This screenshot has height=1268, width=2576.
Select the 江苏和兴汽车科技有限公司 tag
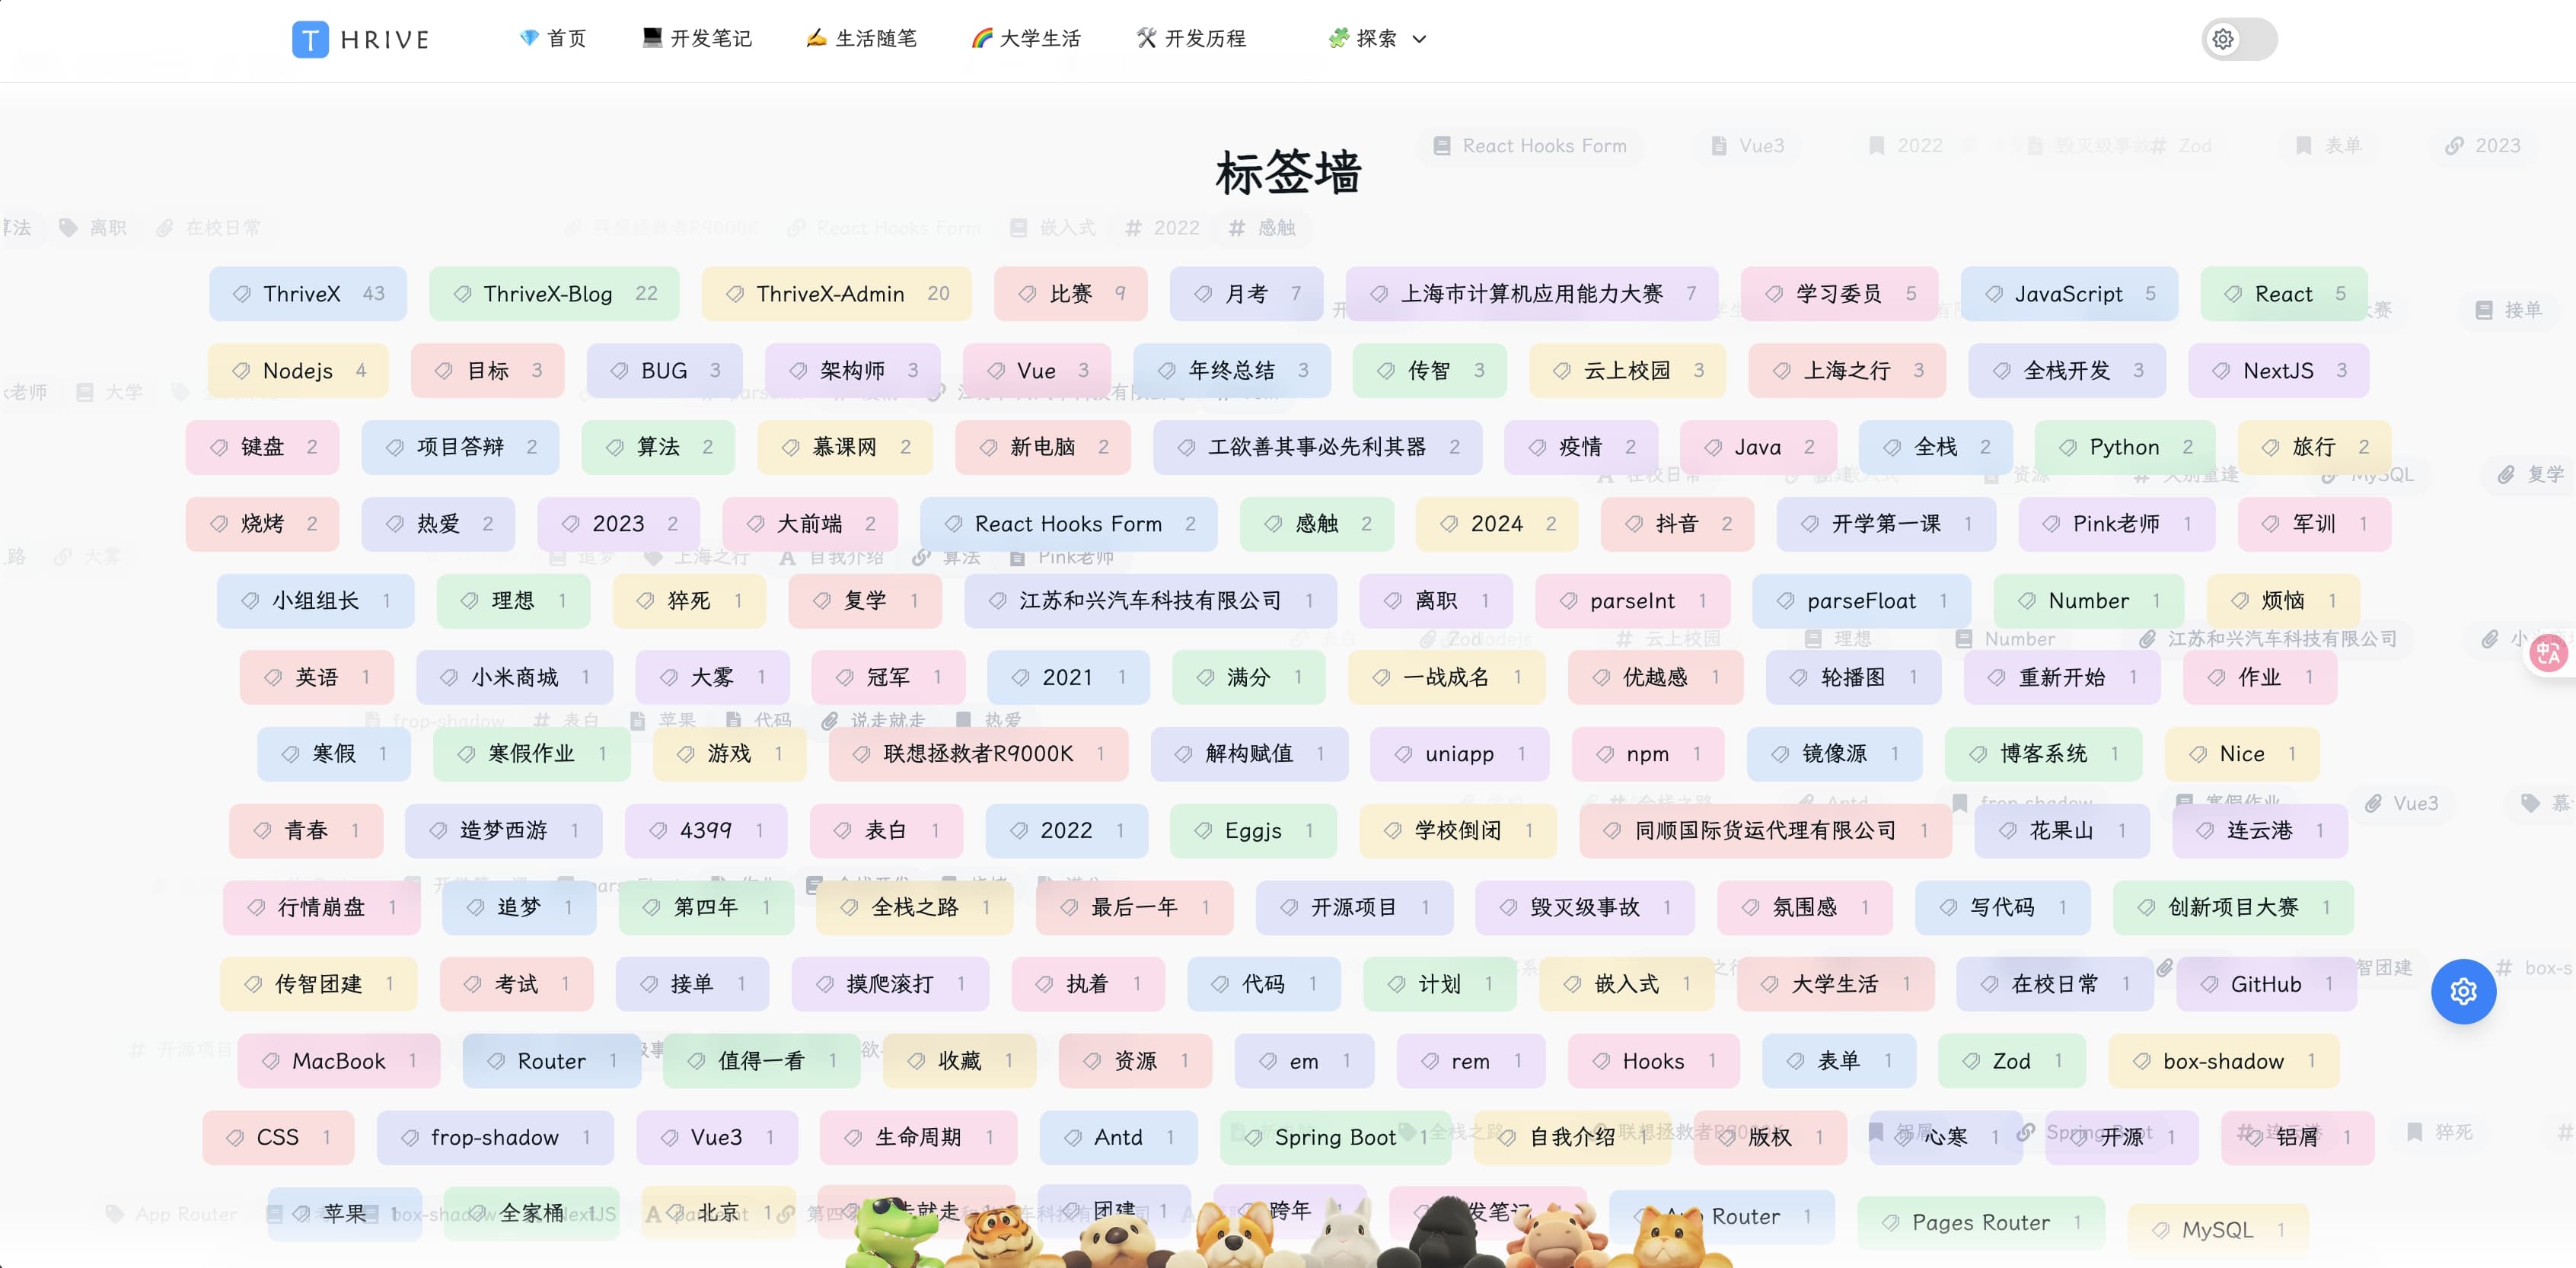click(1150, 601)
